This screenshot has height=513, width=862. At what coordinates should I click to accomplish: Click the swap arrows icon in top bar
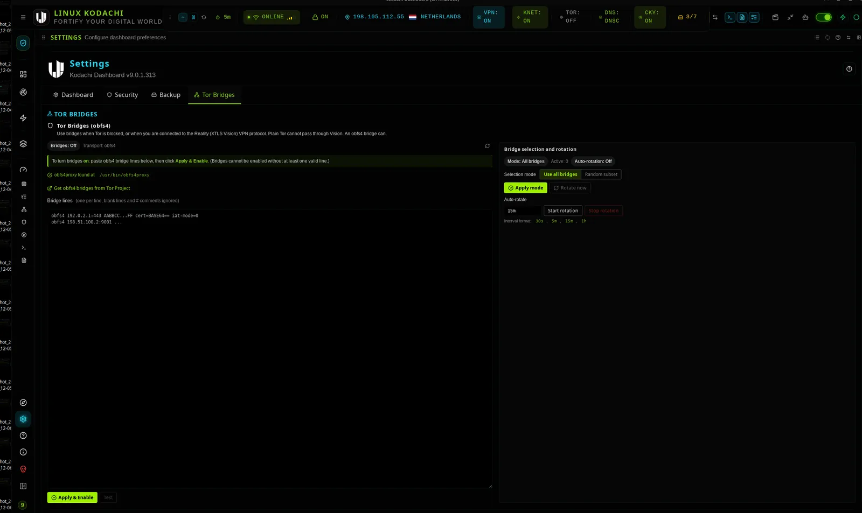pyautogui.click(x=715, y=17)
